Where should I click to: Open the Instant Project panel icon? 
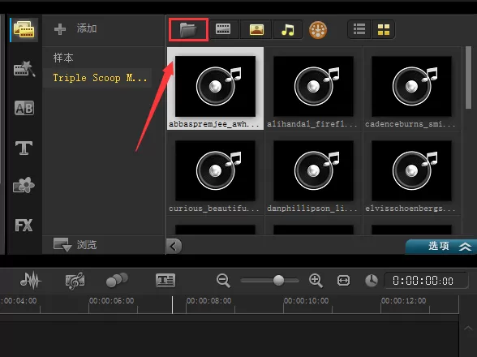[x=24, y=69]
